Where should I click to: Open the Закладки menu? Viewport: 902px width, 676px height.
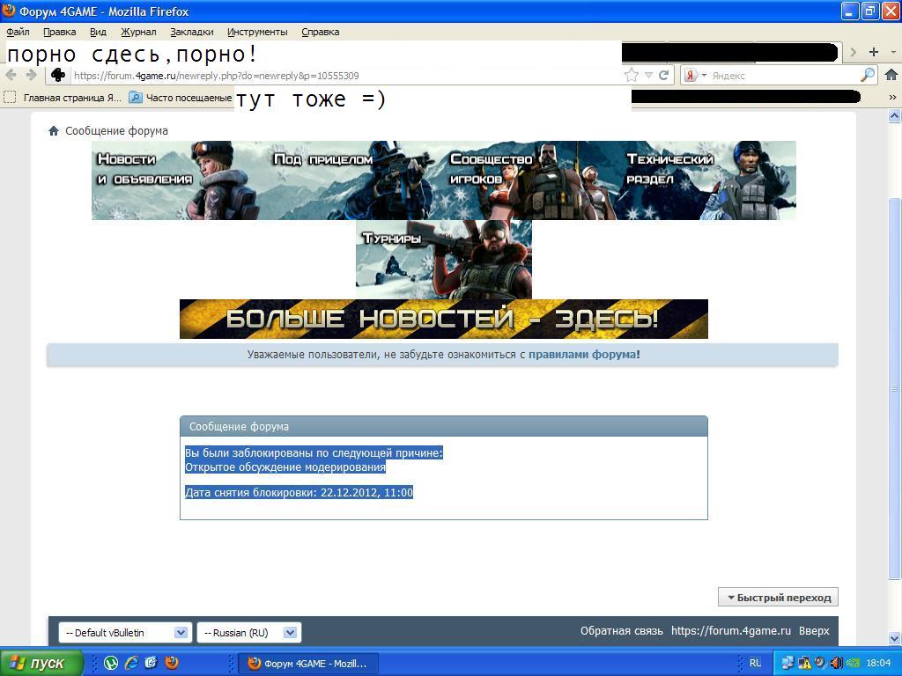click(x=191, y=33)
